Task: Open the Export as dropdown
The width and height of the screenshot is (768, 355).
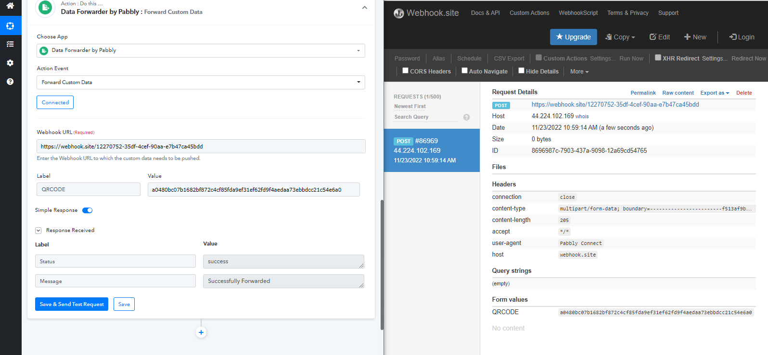Action: click(x=715, y=93)
